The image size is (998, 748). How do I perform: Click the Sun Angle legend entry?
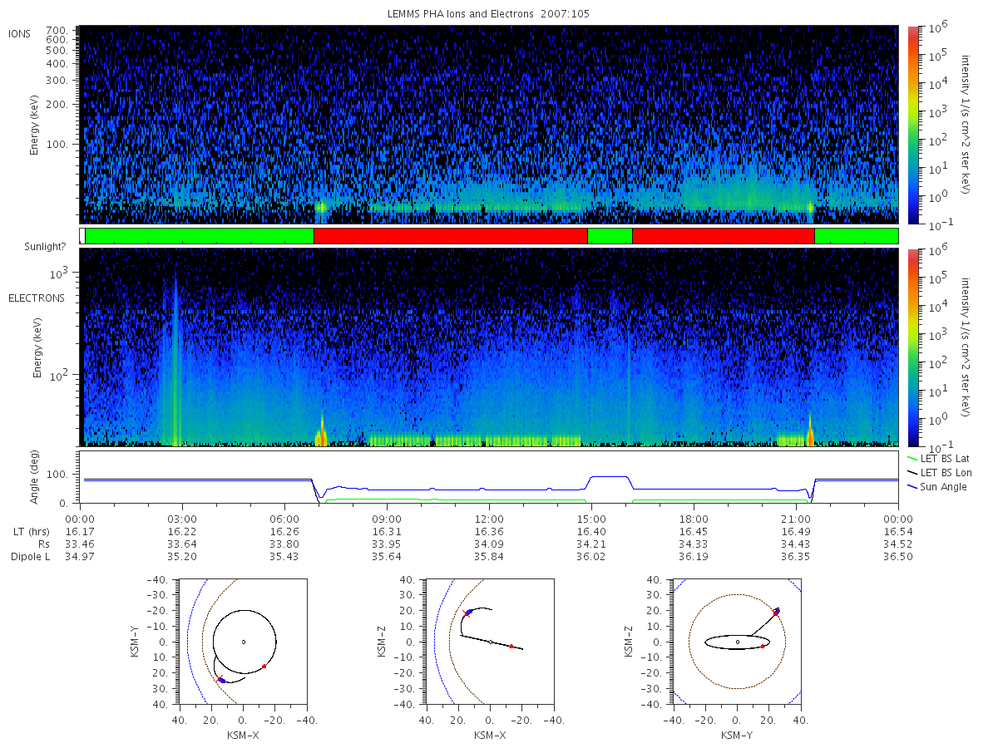tap(936, 486)
